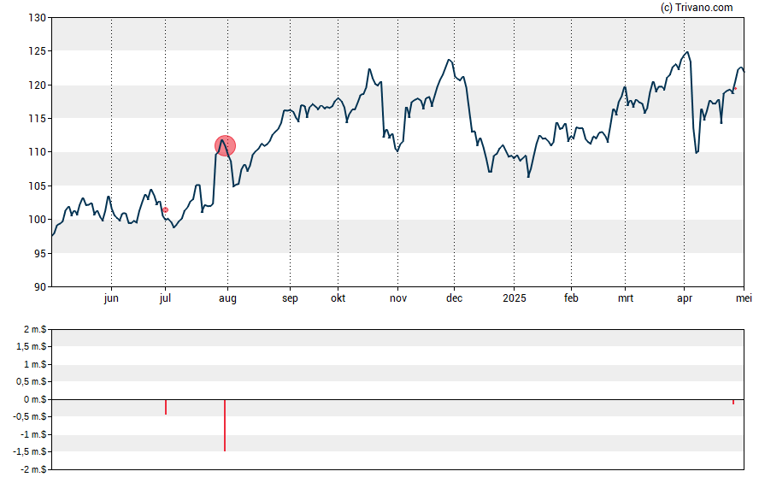Click the 'apr' month label

tap(685, 298)
